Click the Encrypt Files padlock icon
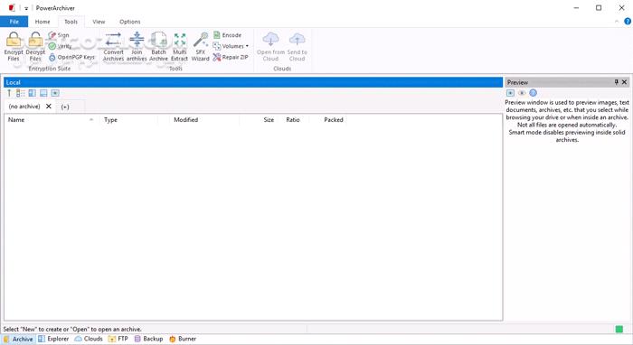The image size is (633, 345). [14, 41]
